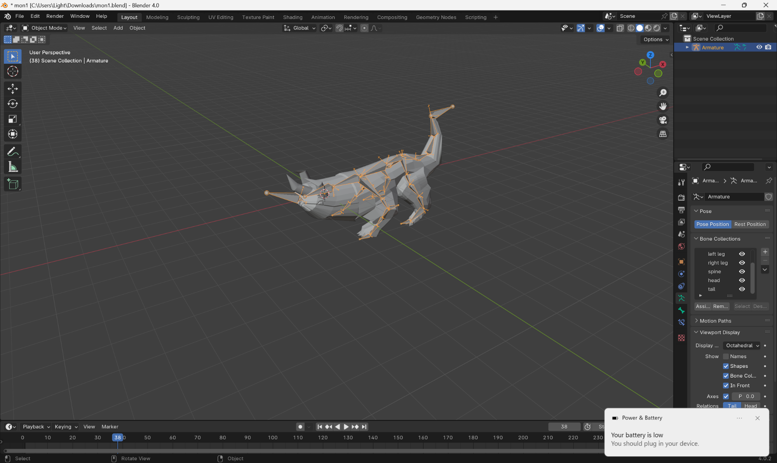The image size is (777, 463).
Task: Activate the Select Box tool
Action: (x=12, y=57)
